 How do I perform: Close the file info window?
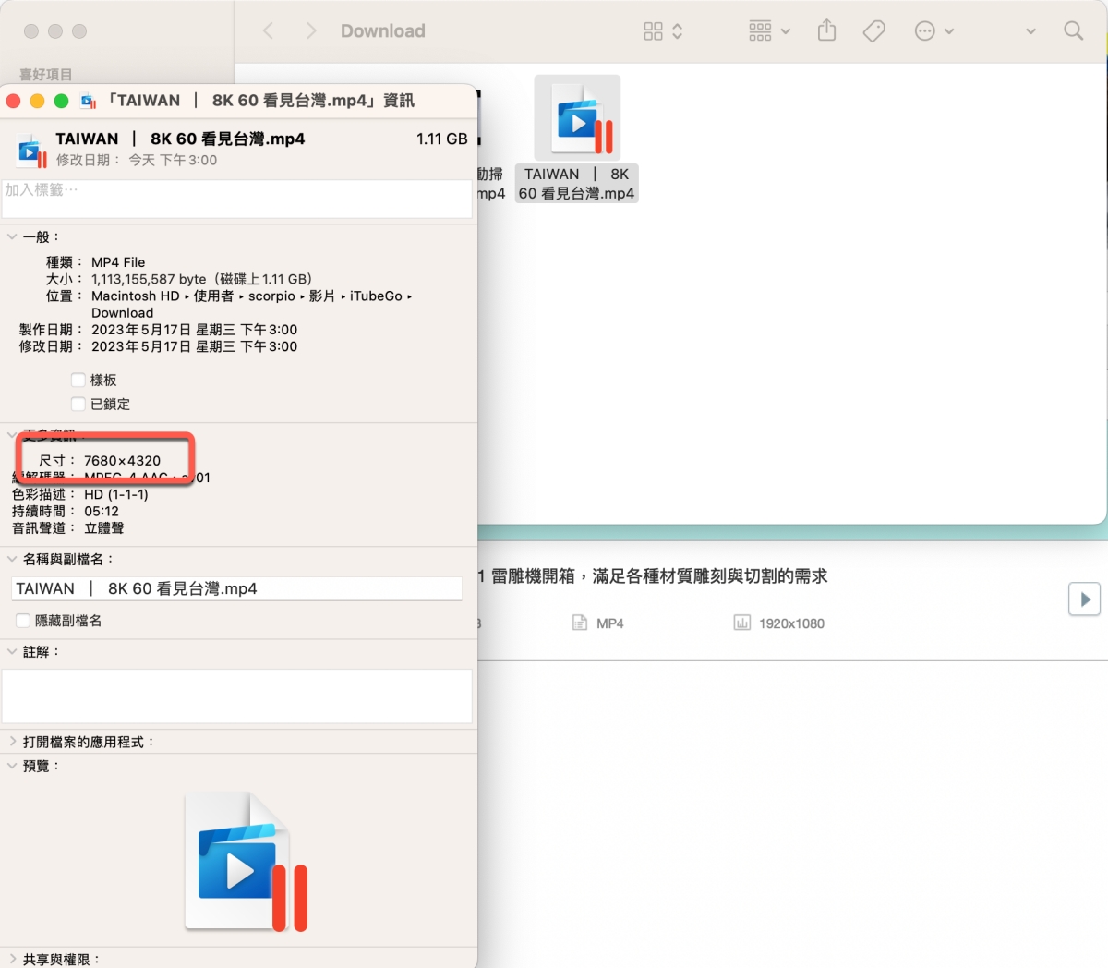[x=13, y=101]
